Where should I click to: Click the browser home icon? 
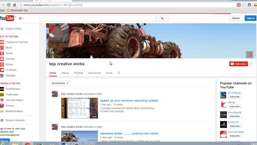click(14, 5)
